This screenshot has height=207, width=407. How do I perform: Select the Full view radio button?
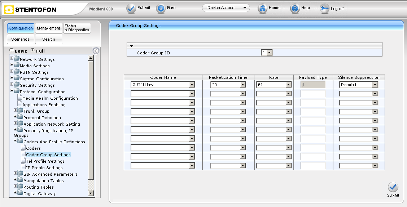(33, 50)
